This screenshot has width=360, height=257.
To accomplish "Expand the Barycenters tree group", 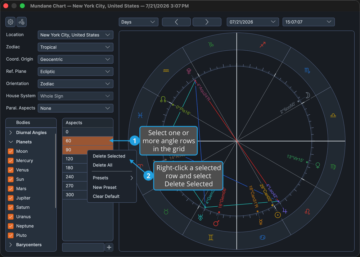I will 10,245.
